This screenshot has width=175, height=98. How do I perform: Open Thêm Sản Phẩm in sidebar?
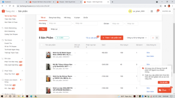10,19
